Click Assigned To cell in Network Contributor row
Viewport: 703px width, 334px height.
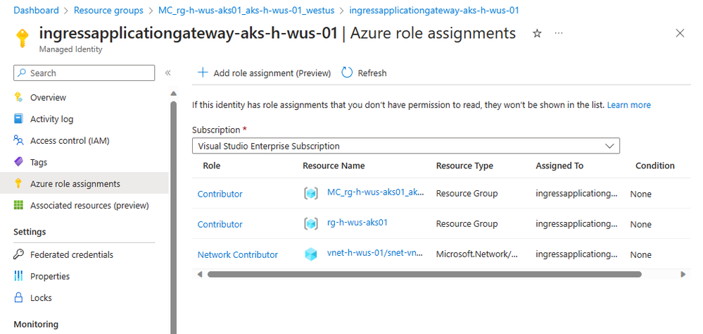(576, 254)
